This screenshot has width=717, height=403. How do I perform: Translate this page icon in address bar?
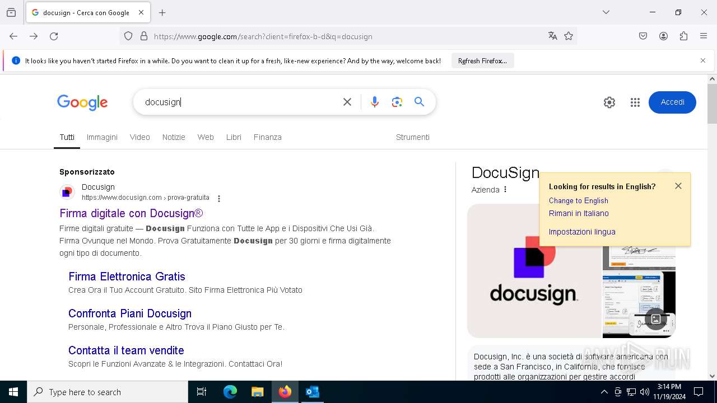pyautogui.click(x=553, y=36)
